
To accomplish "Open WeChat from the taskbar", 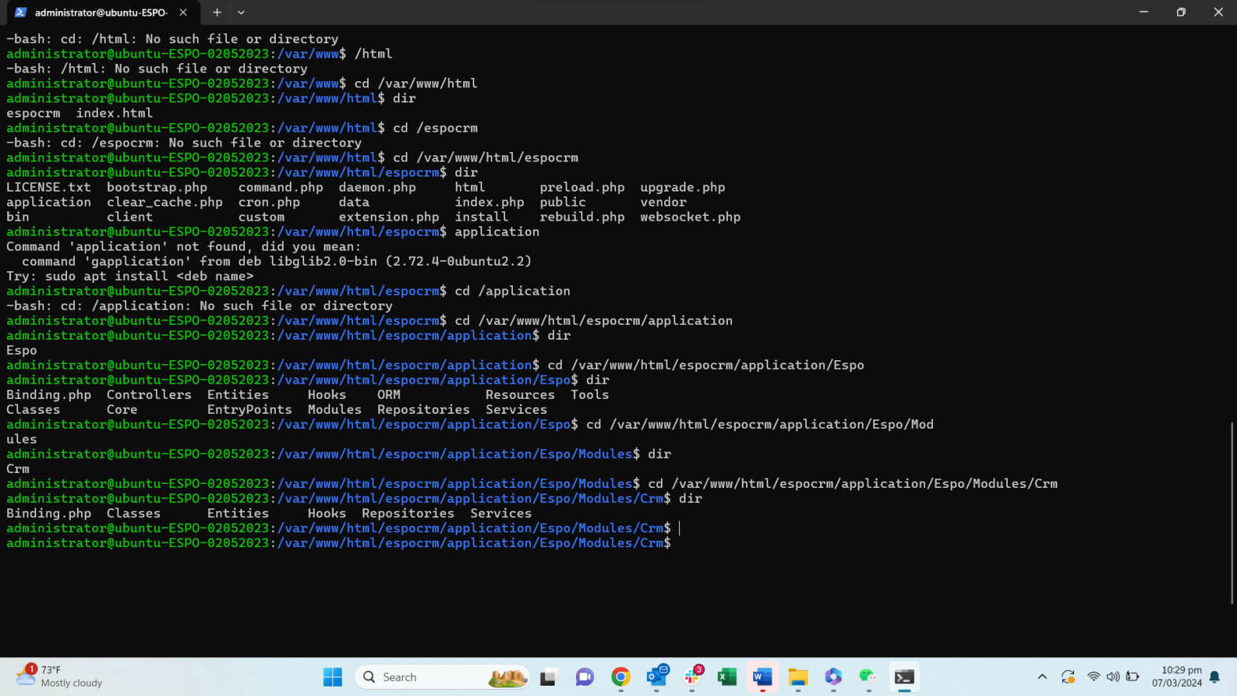I will point(868,677).
